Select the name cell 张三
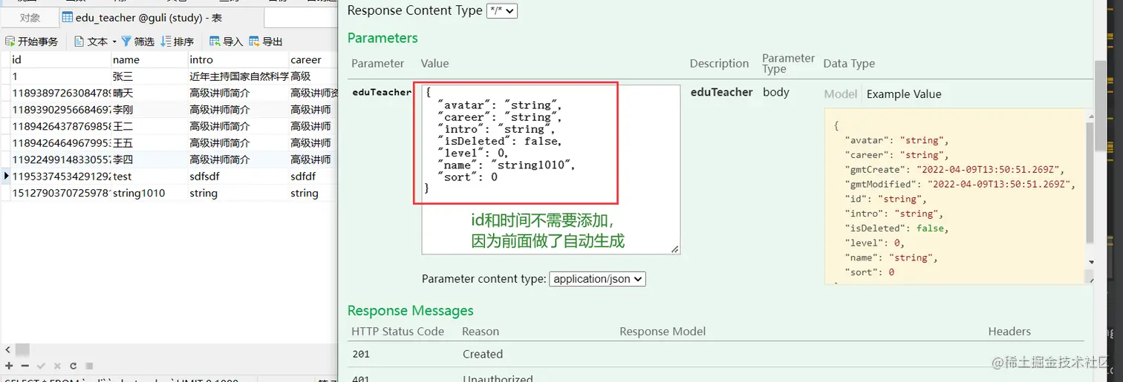This screenshot has height=382, width=1123. click(x=149, y=76)
